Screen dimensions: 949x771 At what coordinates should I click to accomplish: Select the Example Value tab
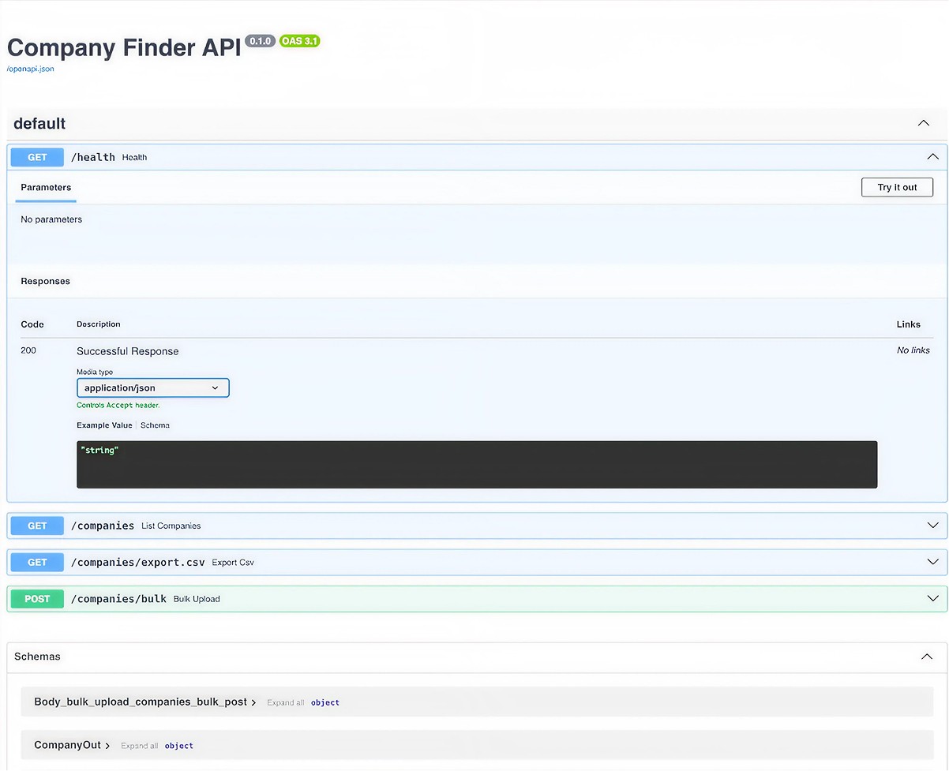coord(104,425)
